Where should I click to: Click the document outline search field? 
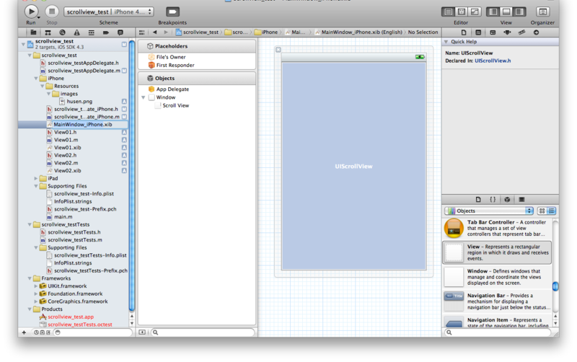[x=203, y=332]
